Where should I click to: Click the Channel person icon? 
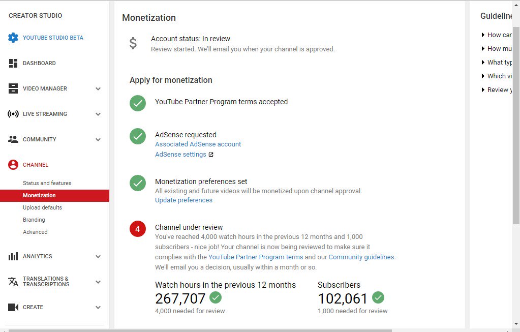(x=13, y=165)
